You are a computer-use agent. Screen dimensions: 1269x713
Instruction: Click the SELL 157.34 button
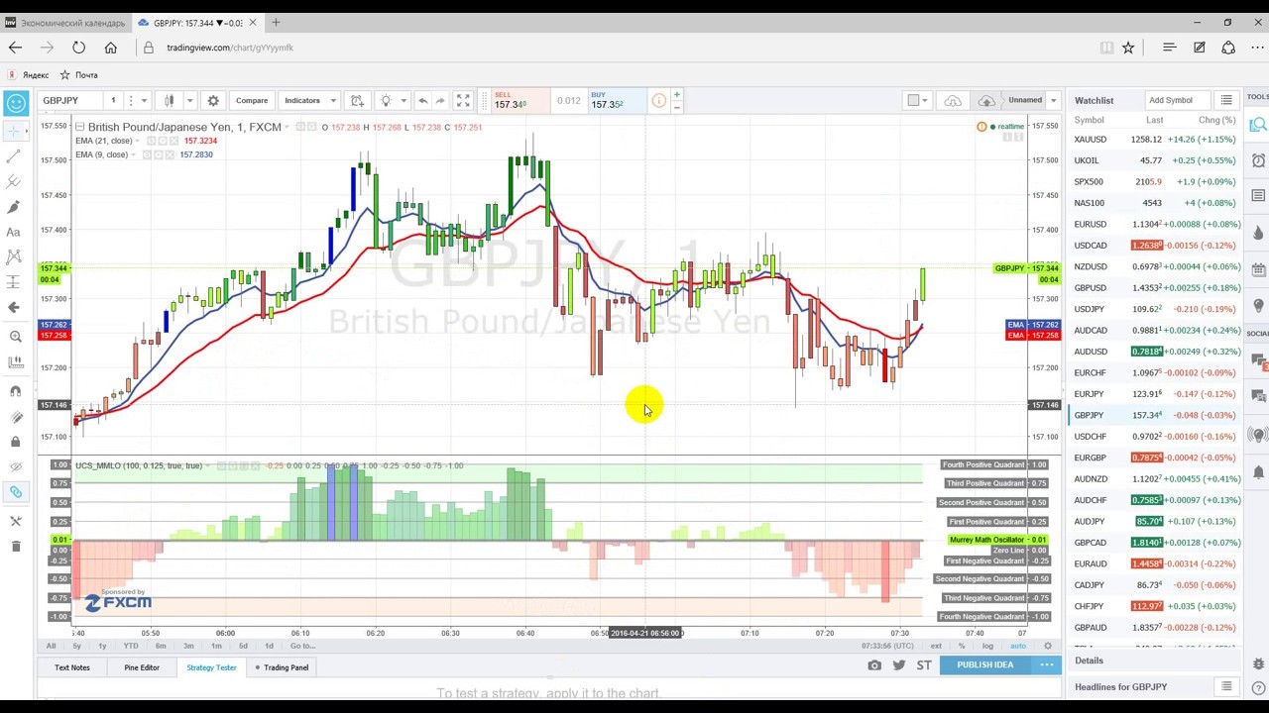[x=520, y=100]
